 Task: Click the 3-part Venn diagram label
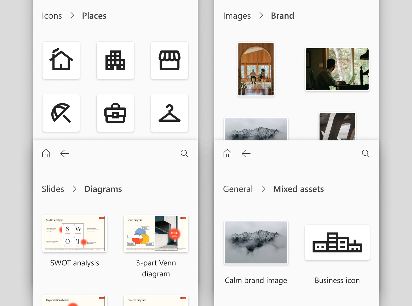[156, 268]
